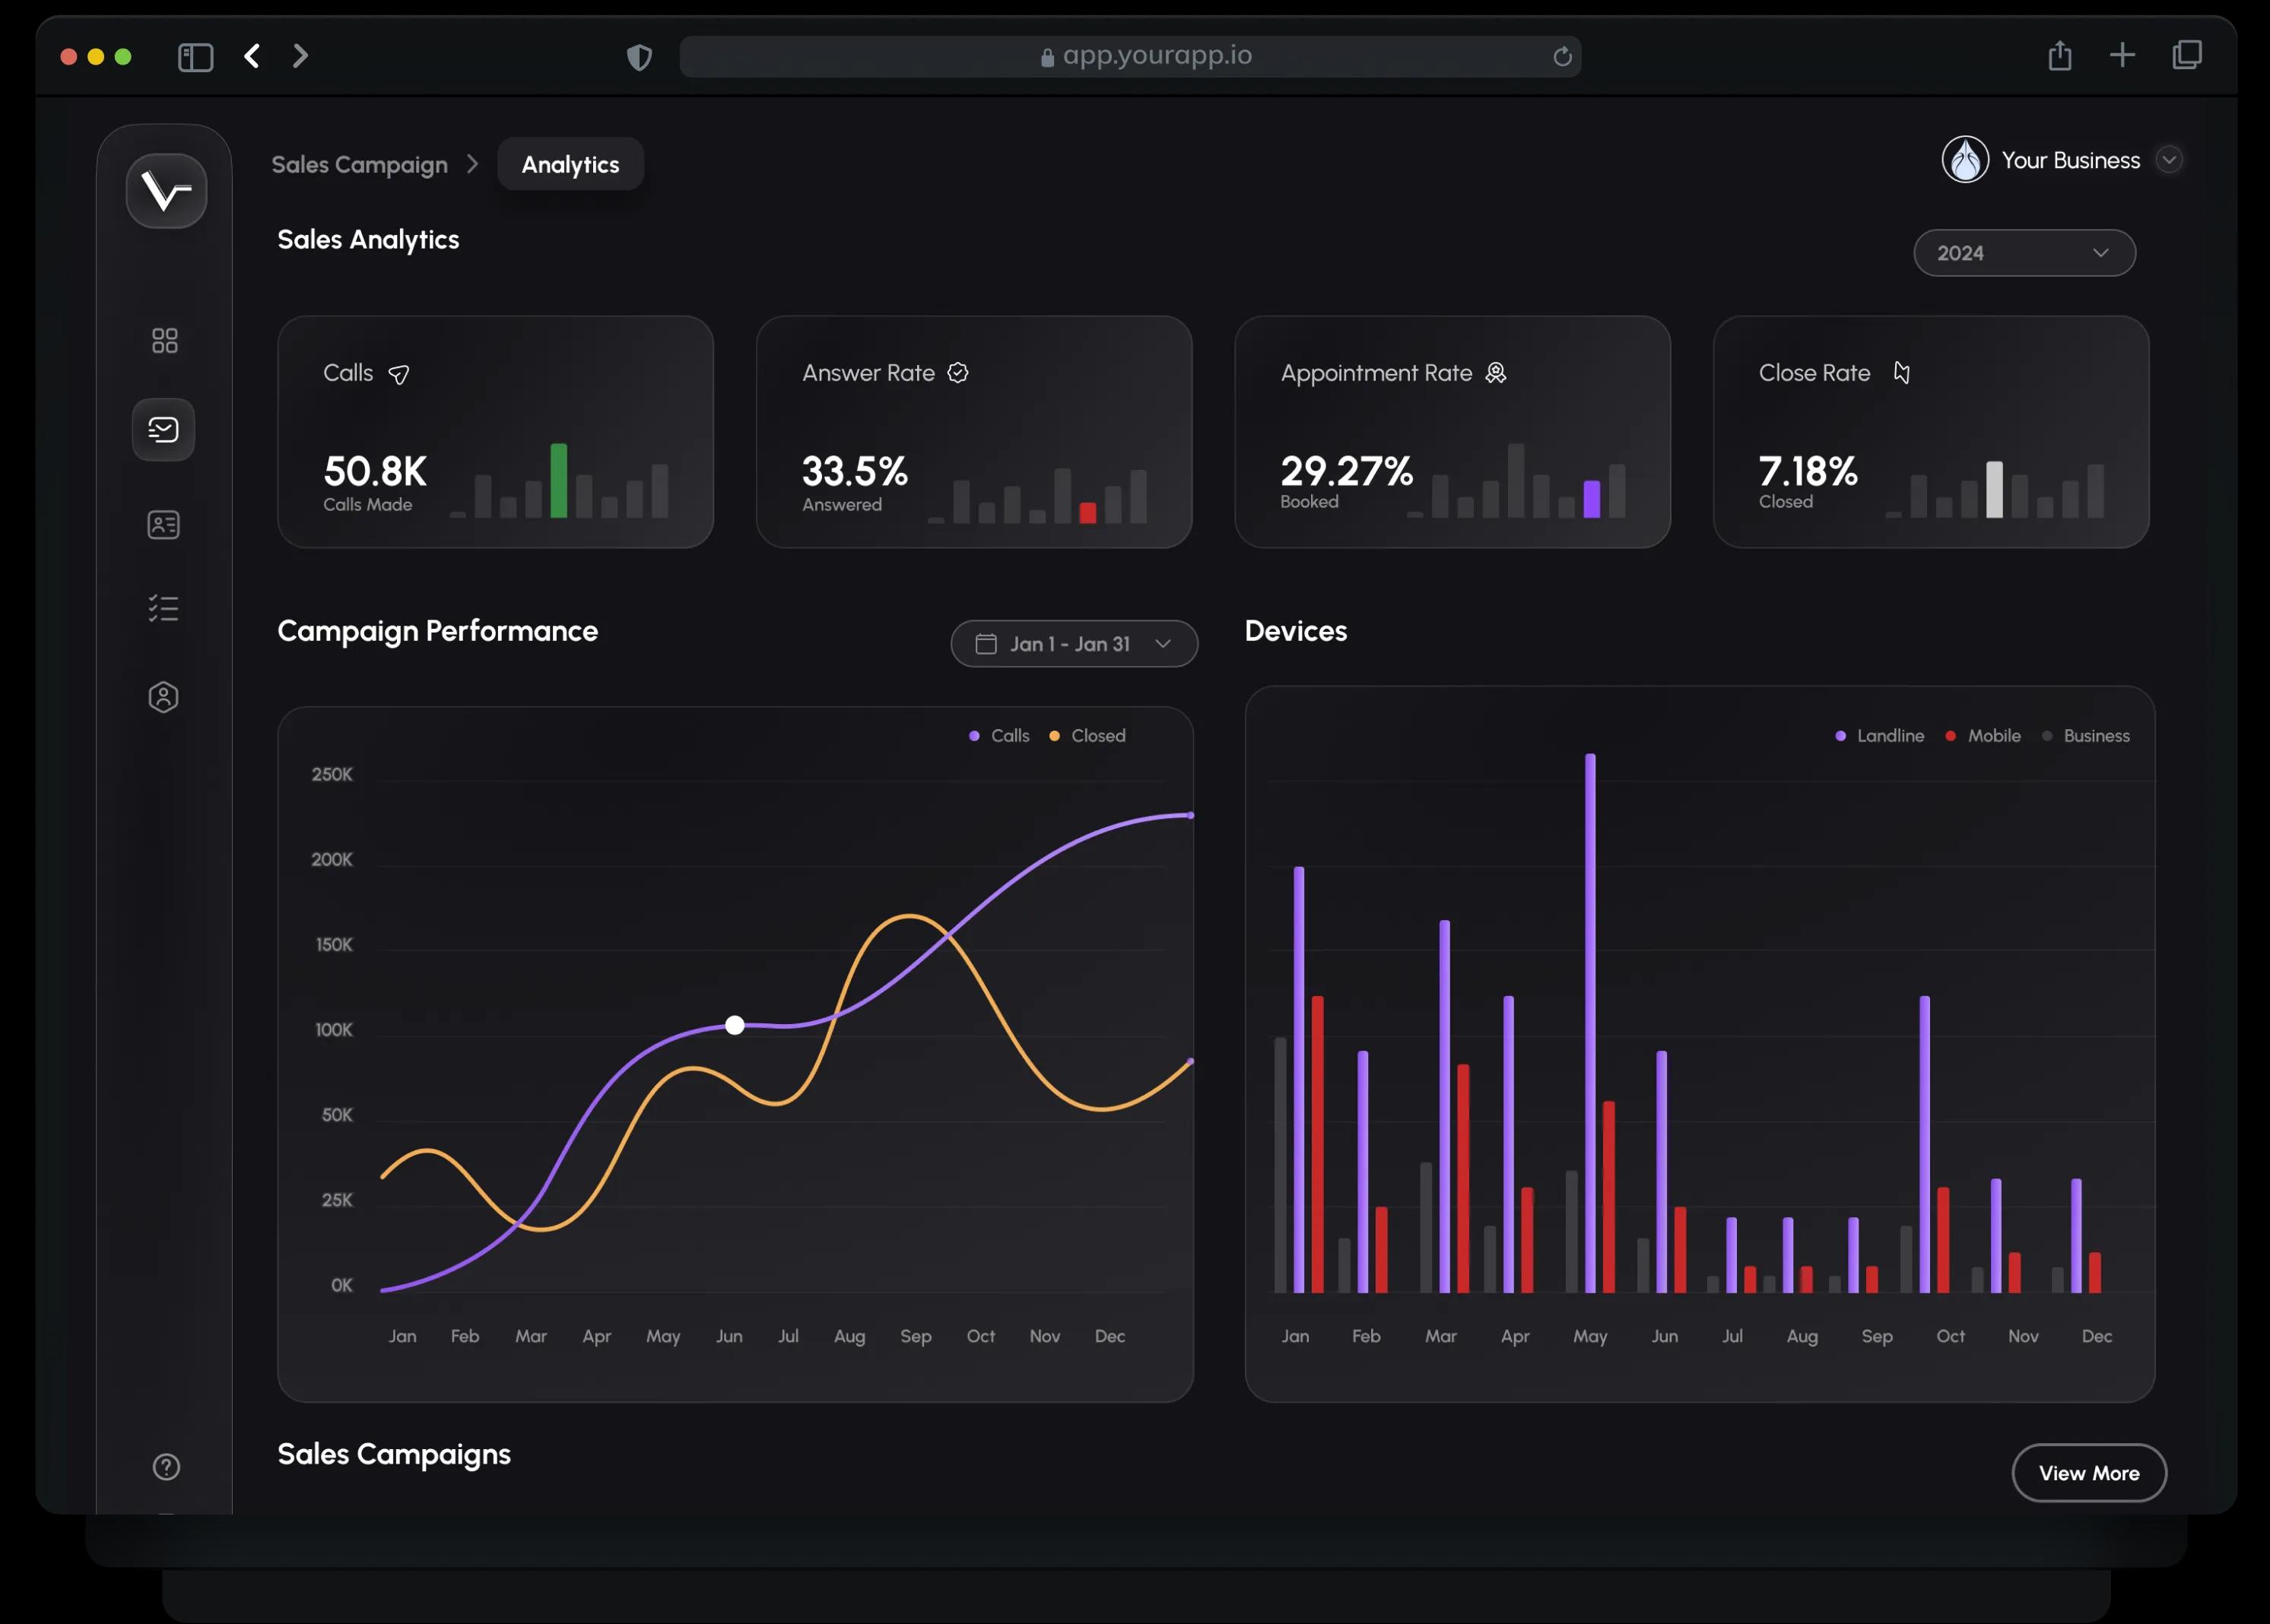Open the dashboard grid icon in sidebar
The width and height of the screenshot is (2270, 1624).
(x=165, y=341)
